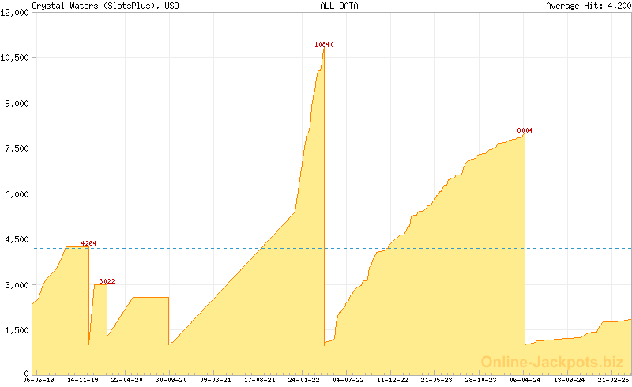
Task: Select the 06-04-24 date on the x-axis
Action: pyautogui.click(x=525, y=380)
